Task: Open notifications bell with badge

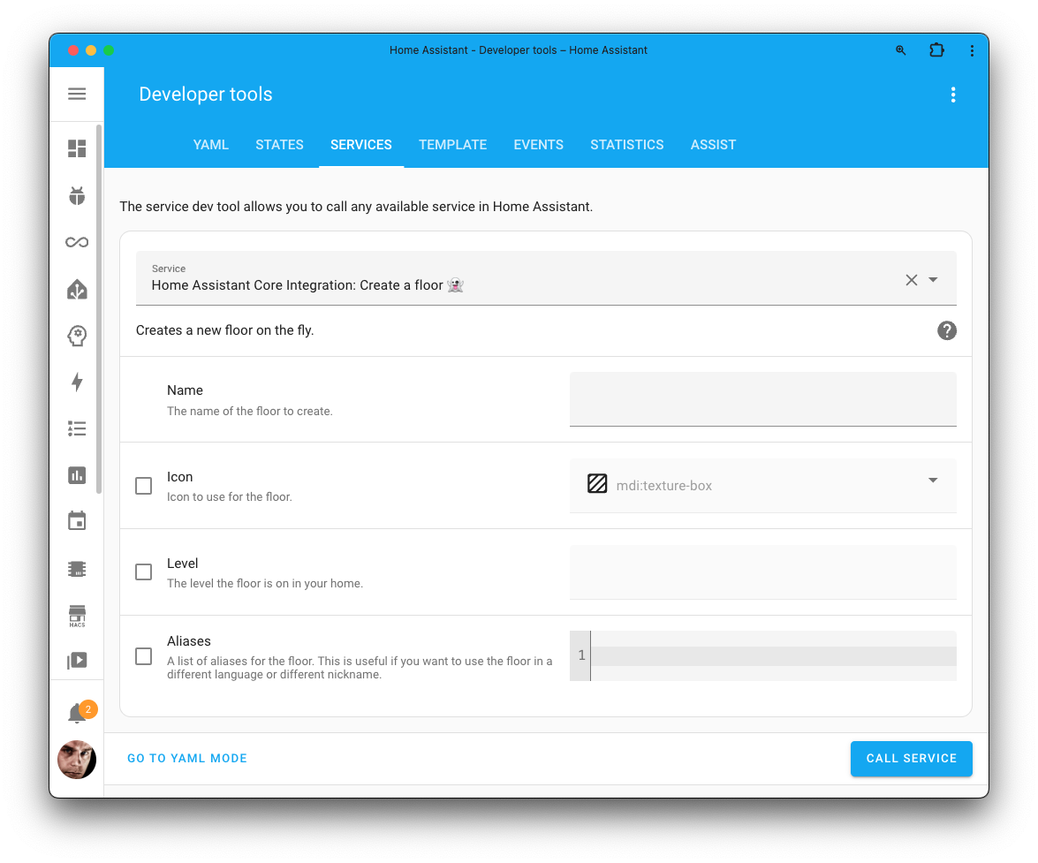Action: [x=77, y=714]
